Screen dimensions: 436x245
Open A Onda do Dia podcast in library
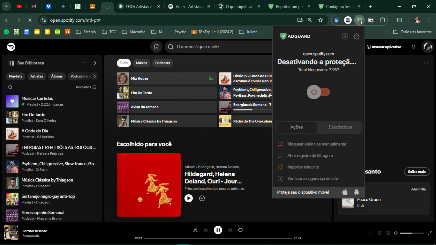(52, 134)
